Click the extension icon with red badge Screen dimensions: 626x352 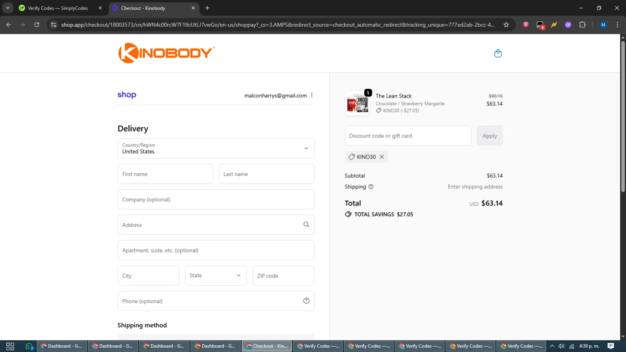point(540,25)
